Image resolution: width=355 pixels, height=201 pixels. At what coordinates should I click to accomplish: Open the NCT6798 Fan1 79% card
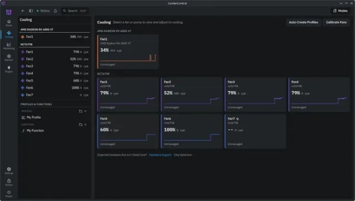coord(128,95)
